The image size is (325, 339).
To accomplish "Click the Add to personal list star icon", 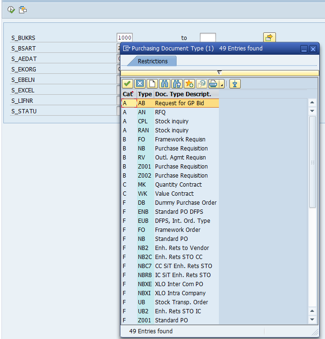I will [x=189, y=84].
